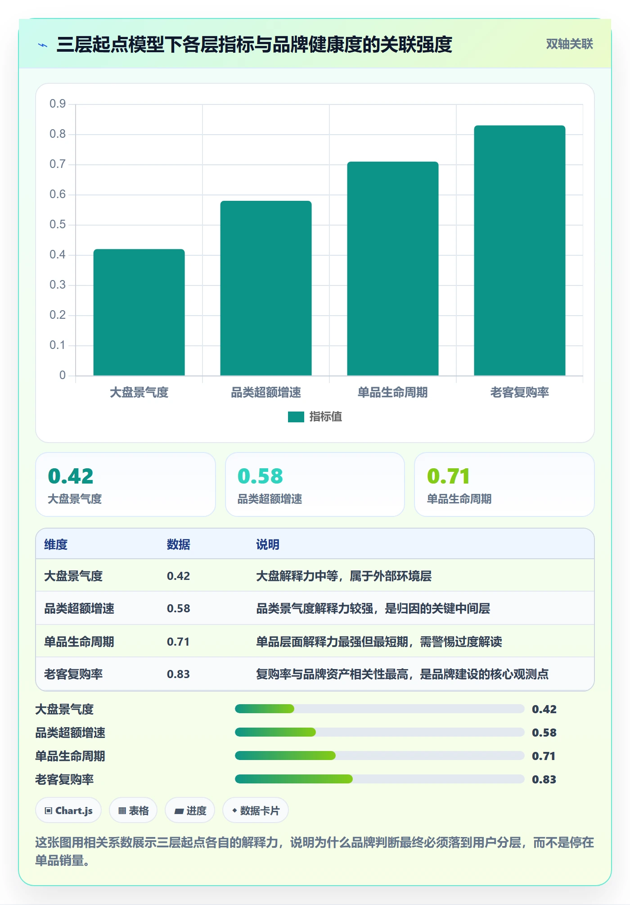Click the 指标值 legend label
Image resolution: width=630 pixels, height=905 pixels.
325,417
